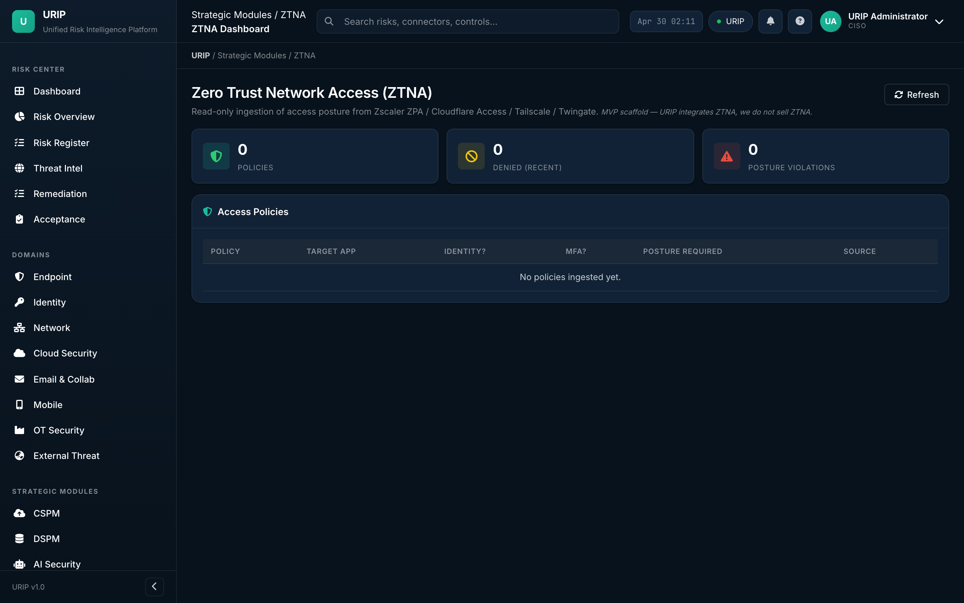This screenshot has height=603, width=964.
Task: Click the CSPM cloud upload icon
Action: coord(19,513)
